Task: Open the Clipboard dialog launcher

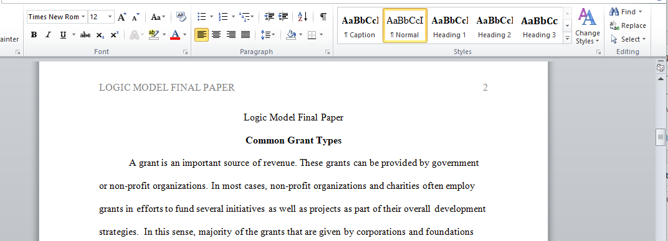Action: click(x=18, y=52)
